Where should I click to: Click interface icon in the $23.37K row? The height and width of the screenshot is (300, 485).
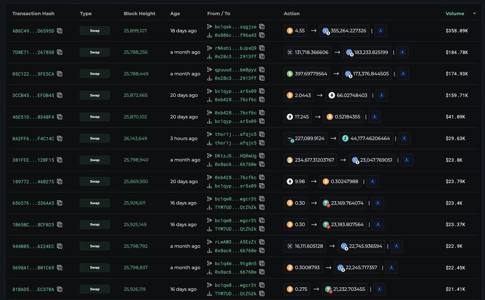(x=378, y=224)
